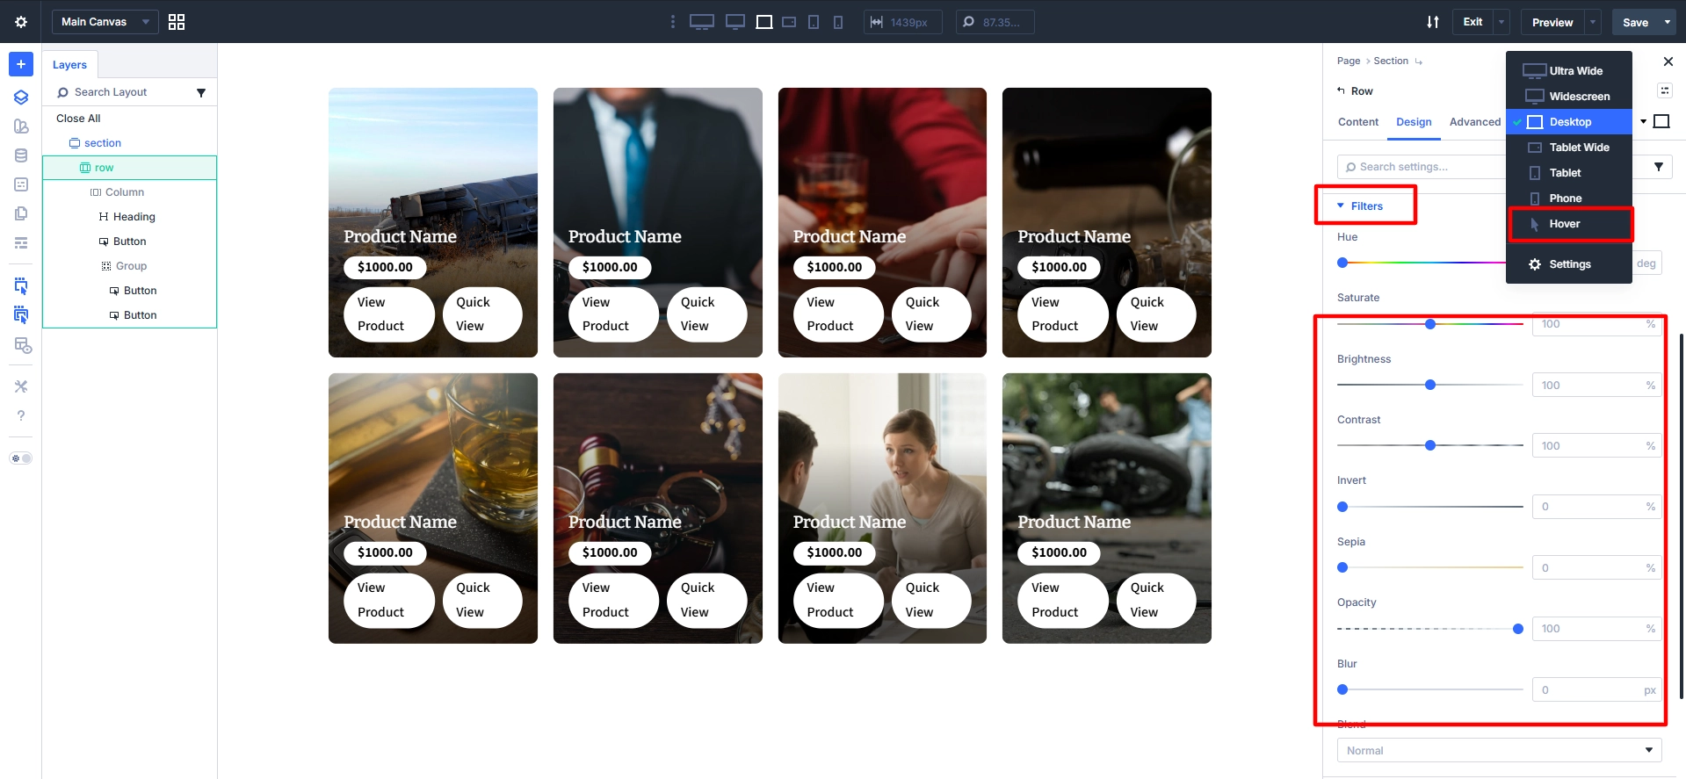Click the Contrast slider handle
Screen dimensions: 1686x779
tap(1430, 445)
